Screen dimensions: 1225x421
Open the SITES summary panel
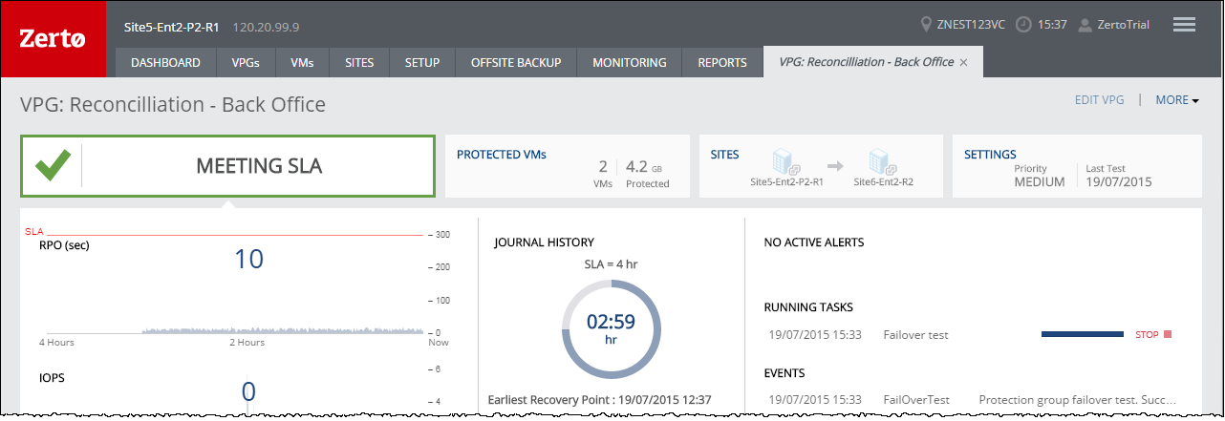tap(822, 166)
